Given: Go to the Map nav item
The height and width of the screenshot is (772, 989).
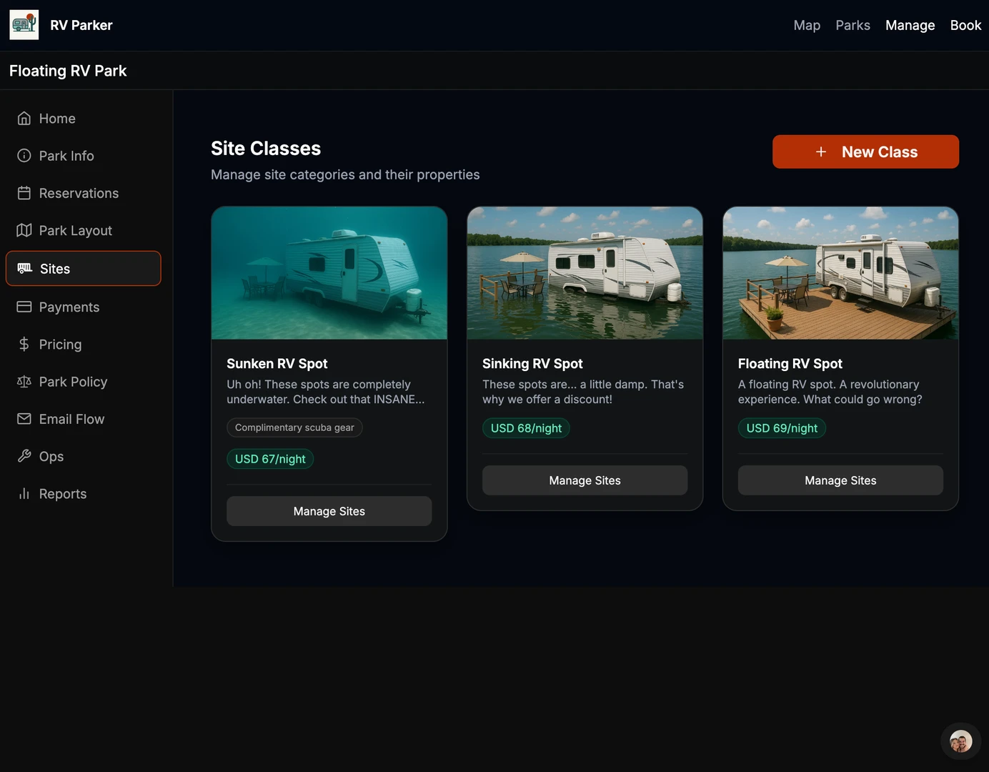Looking at the screenshot, I should click(x=807, y=26).
